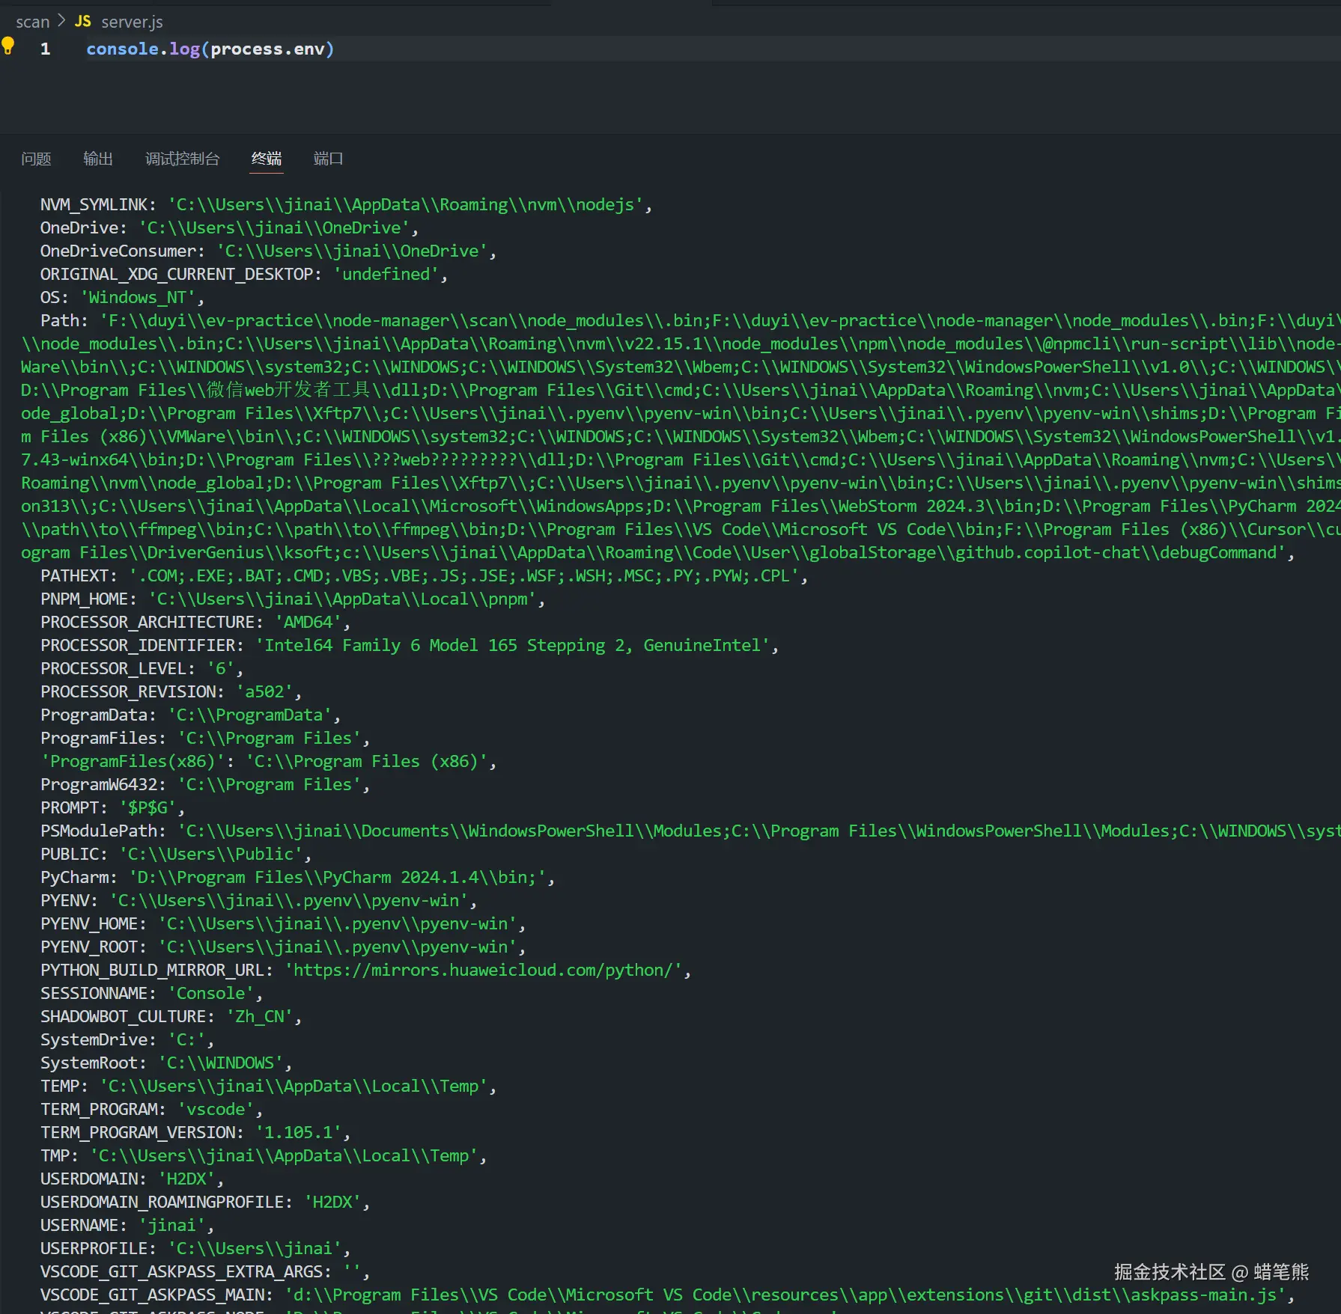Click the 'Zh_CN' culture value

pos(259,1016)
